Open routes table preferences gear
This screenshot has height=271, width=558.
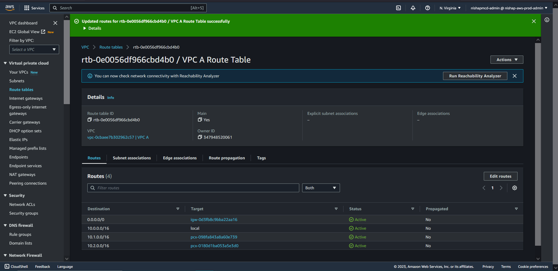[514, 188]
